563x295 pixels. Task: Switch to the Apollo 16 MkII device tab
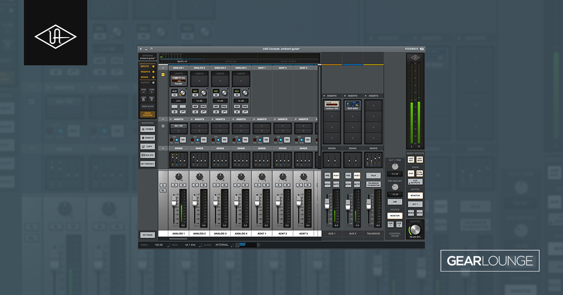[x=289, y=61]
